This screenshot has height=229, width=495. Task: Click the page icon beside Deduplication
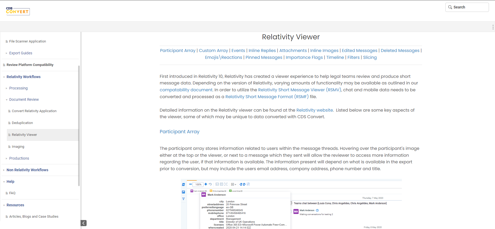pyautogui.click(x=9, y=123)
